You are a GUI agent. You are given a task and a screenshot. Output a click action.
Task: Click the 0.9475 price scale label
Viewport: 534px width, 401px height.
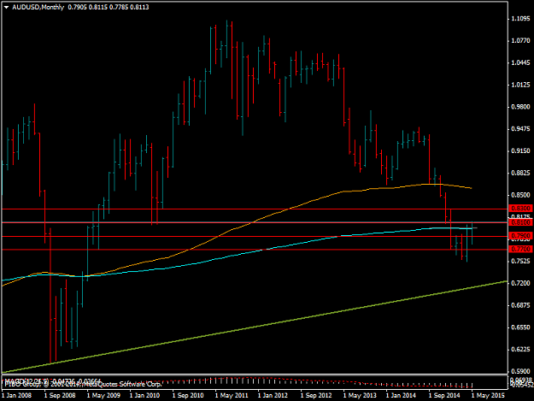520,129
